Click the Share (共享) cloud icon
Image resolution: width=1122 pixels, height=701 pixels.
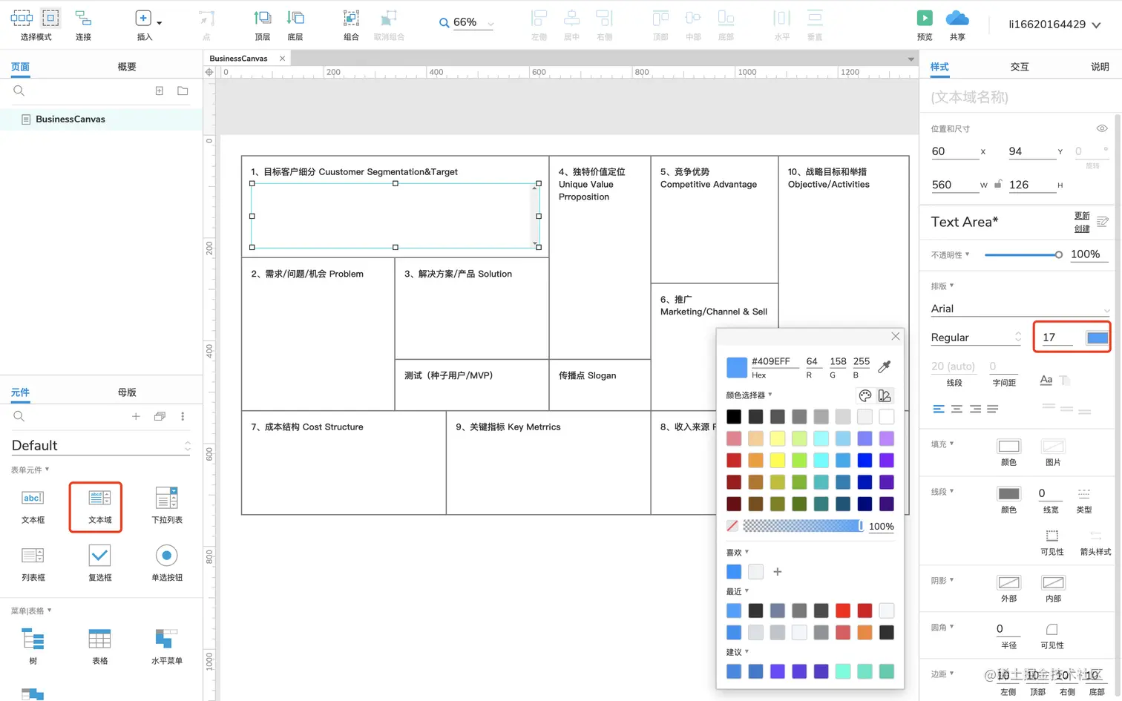coord(957,18)
